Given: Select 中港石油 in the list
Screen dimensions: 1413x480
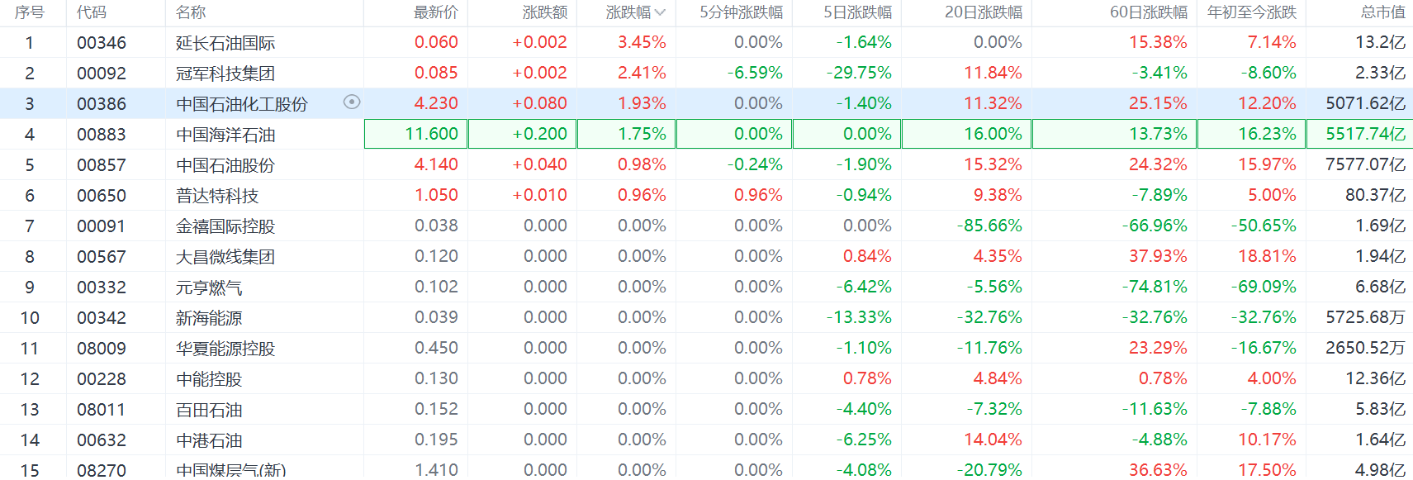Looking at the screenshot, I should (x=209, y=440).
